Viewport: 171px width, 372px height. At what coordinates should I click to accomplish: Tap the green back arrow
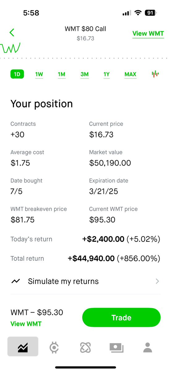(x=12, y=32)
